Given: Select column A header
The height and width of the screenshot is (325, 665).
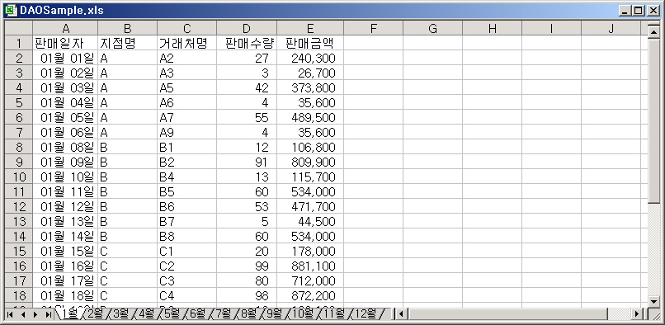Looking at the screenshot, I should click(x=65, y=28).
